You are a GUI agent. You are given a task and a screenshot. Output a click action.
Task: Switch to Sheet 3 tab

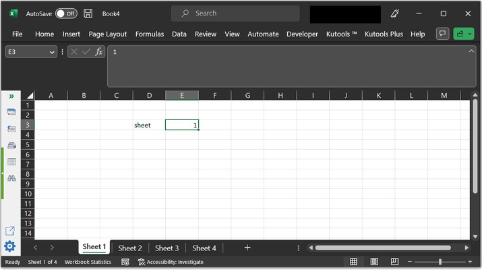point(167,248)
